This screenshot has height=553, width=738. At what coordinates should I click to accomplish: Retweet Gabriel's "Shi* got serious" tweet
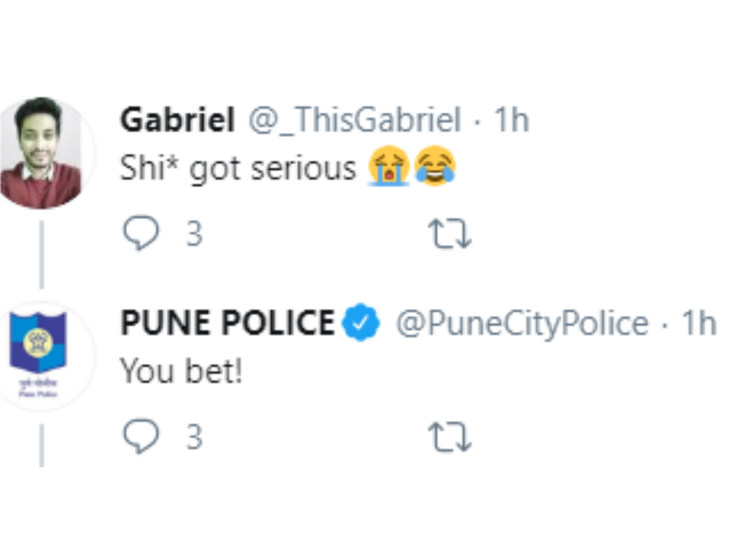(450, 235)
